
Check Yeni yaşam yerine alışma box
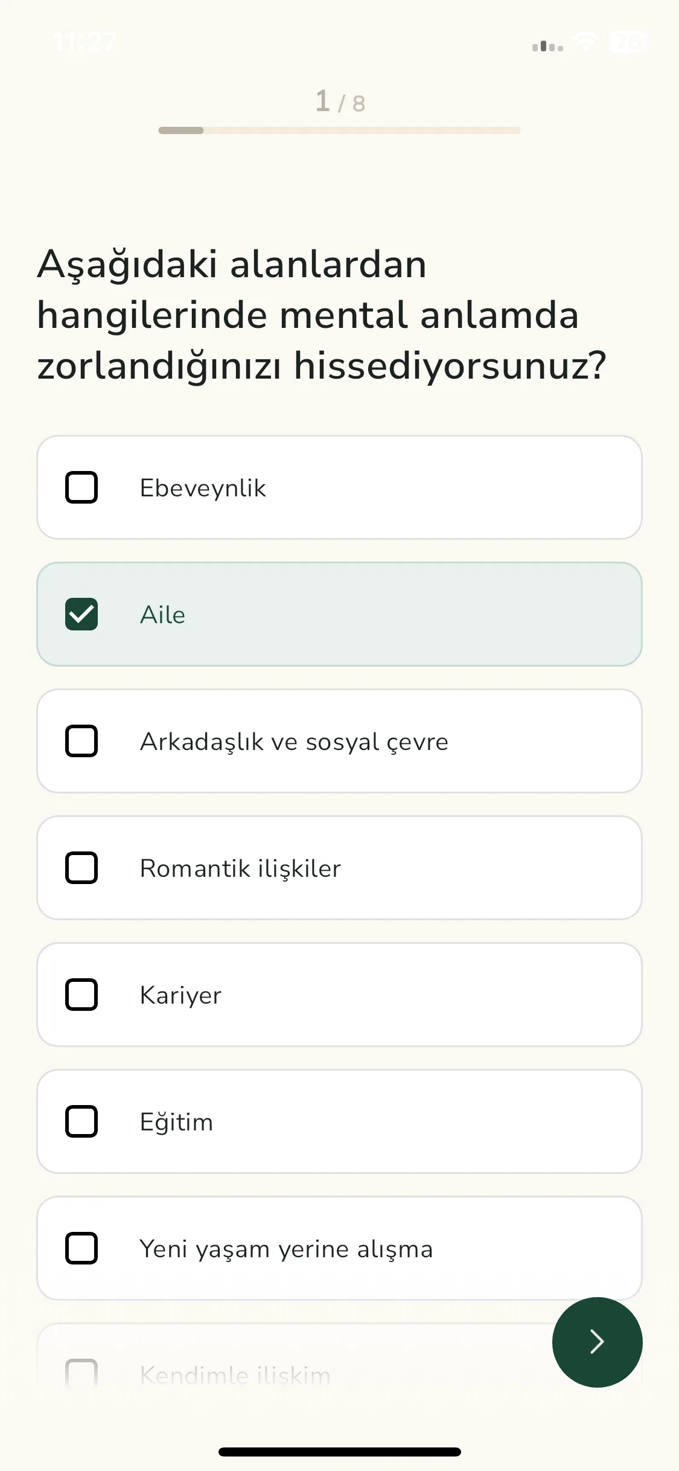click(x=81, y=1248)
